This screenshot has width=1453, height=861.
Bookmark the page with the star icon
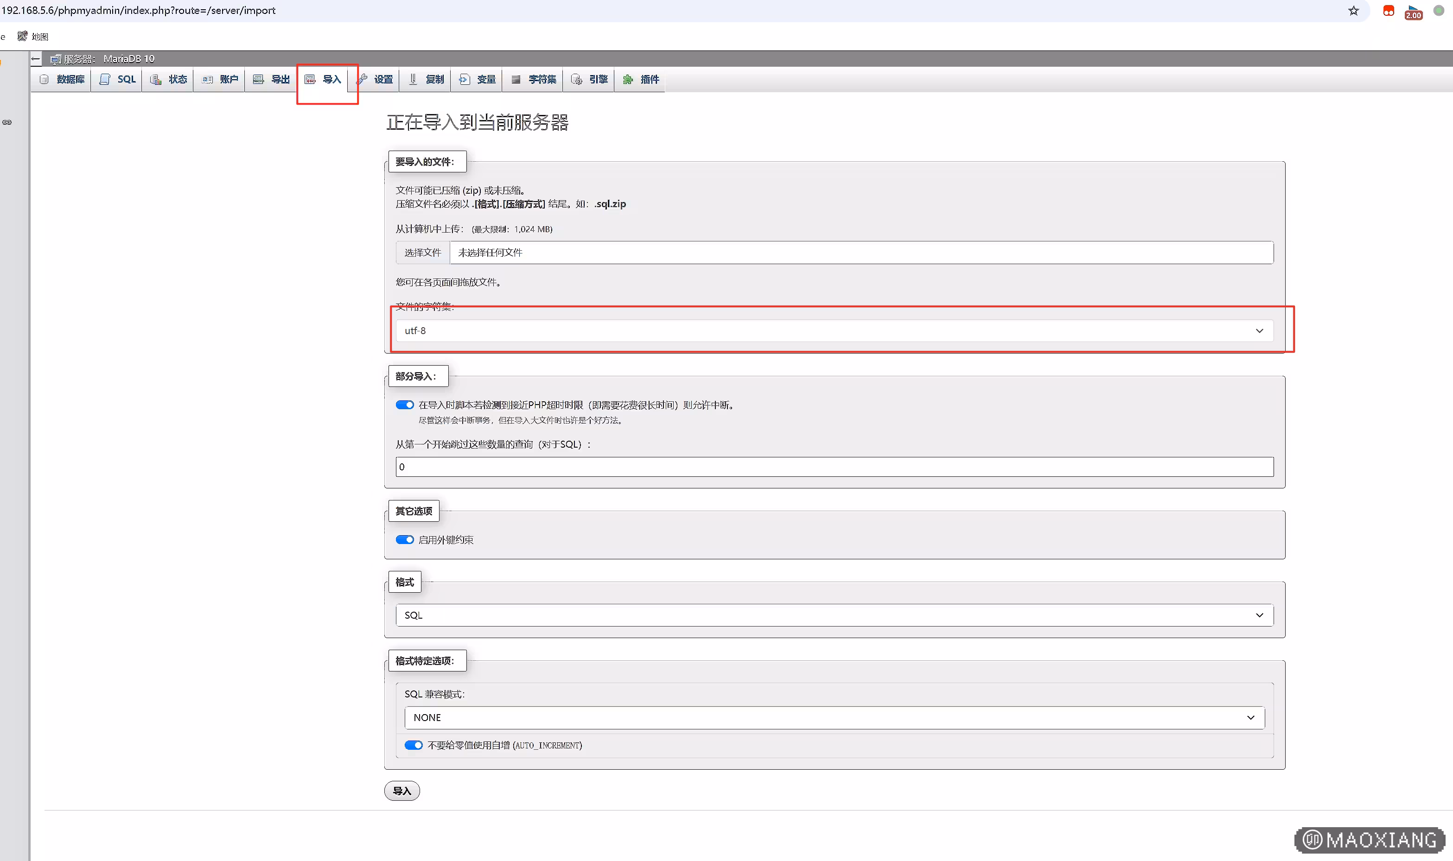[x=1353, y=11]
